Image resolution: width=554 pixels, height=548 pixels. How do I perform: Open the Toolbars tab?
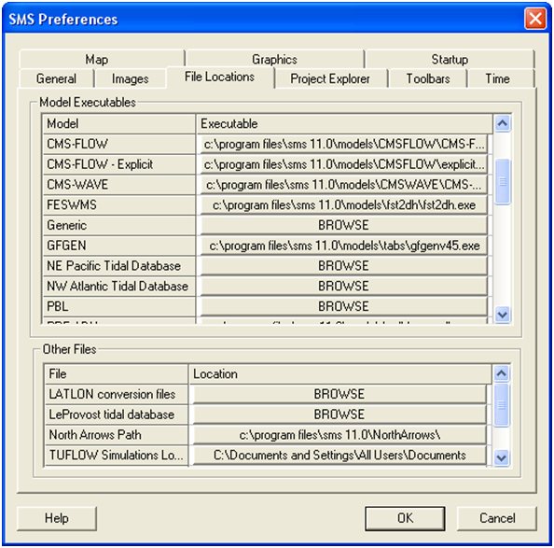[x=428, y=78]
